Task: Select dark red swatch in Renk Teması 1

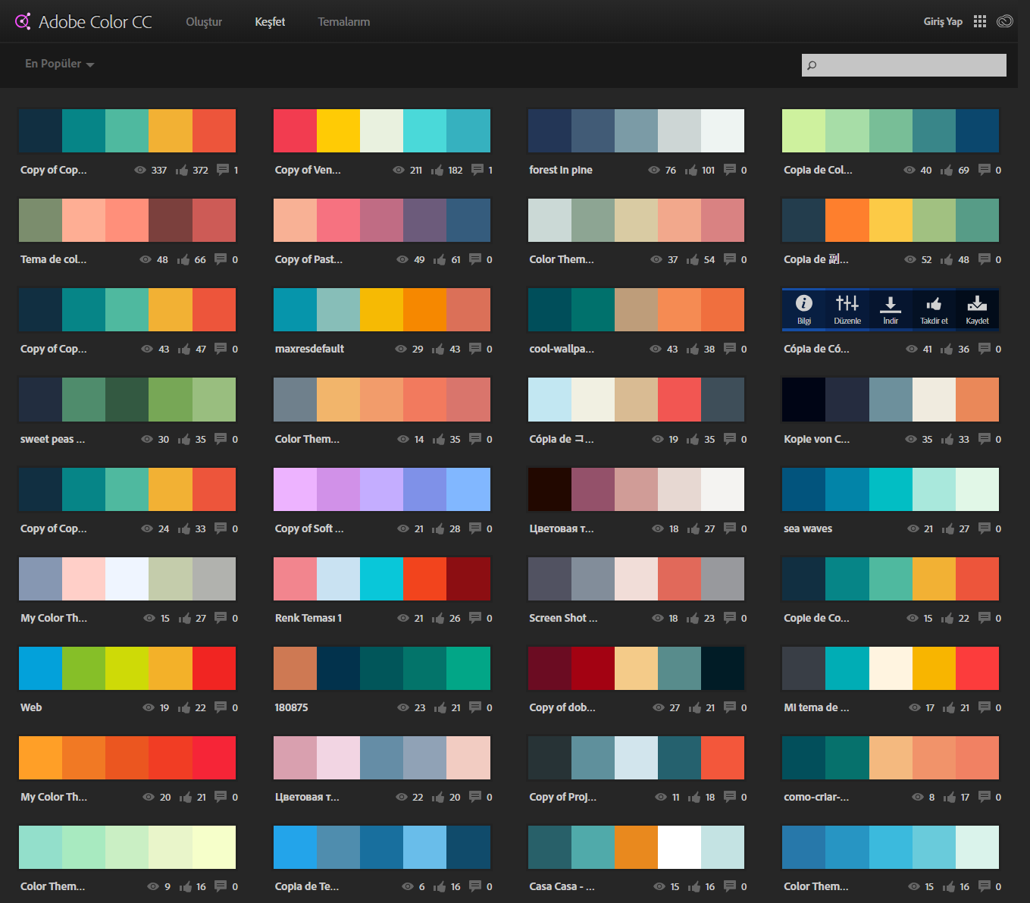Action: click(468, 578)
